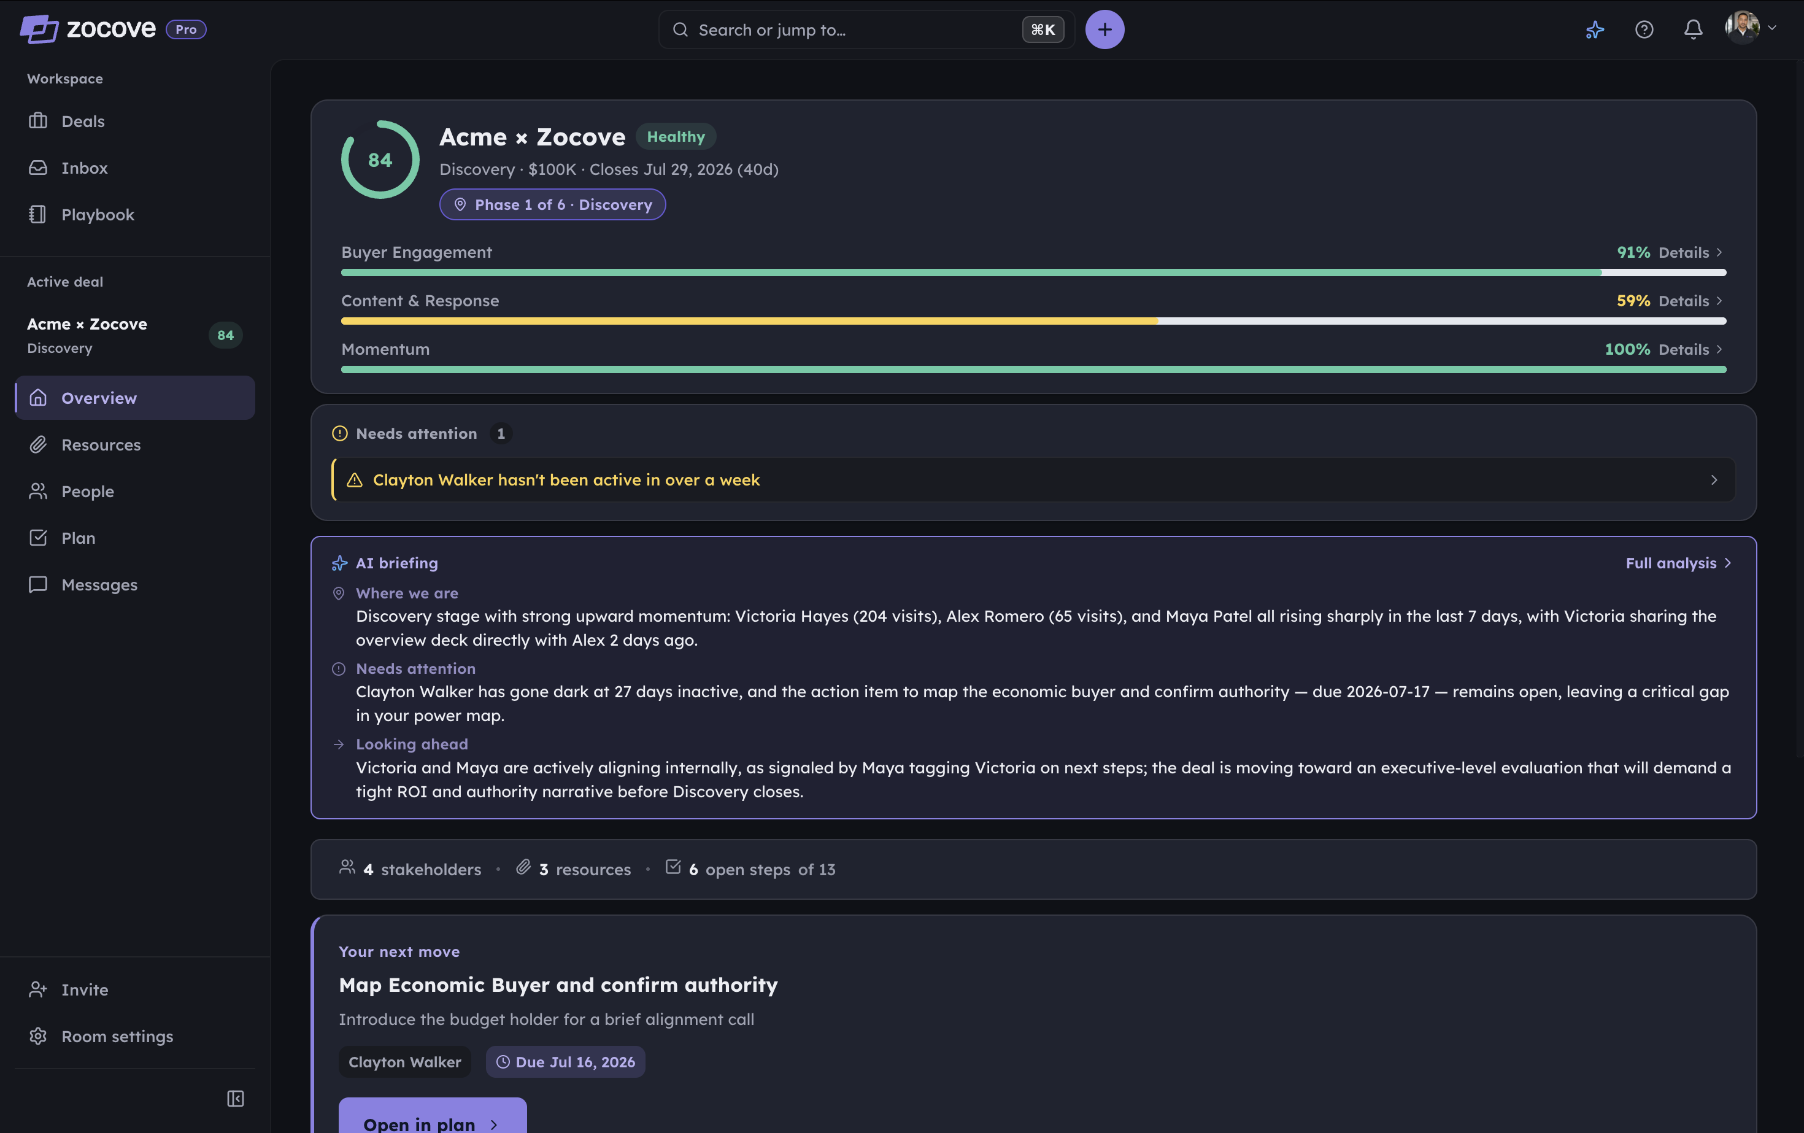
Task: Click the paperclip icon beside 3 resources
Action: (523, 867)
